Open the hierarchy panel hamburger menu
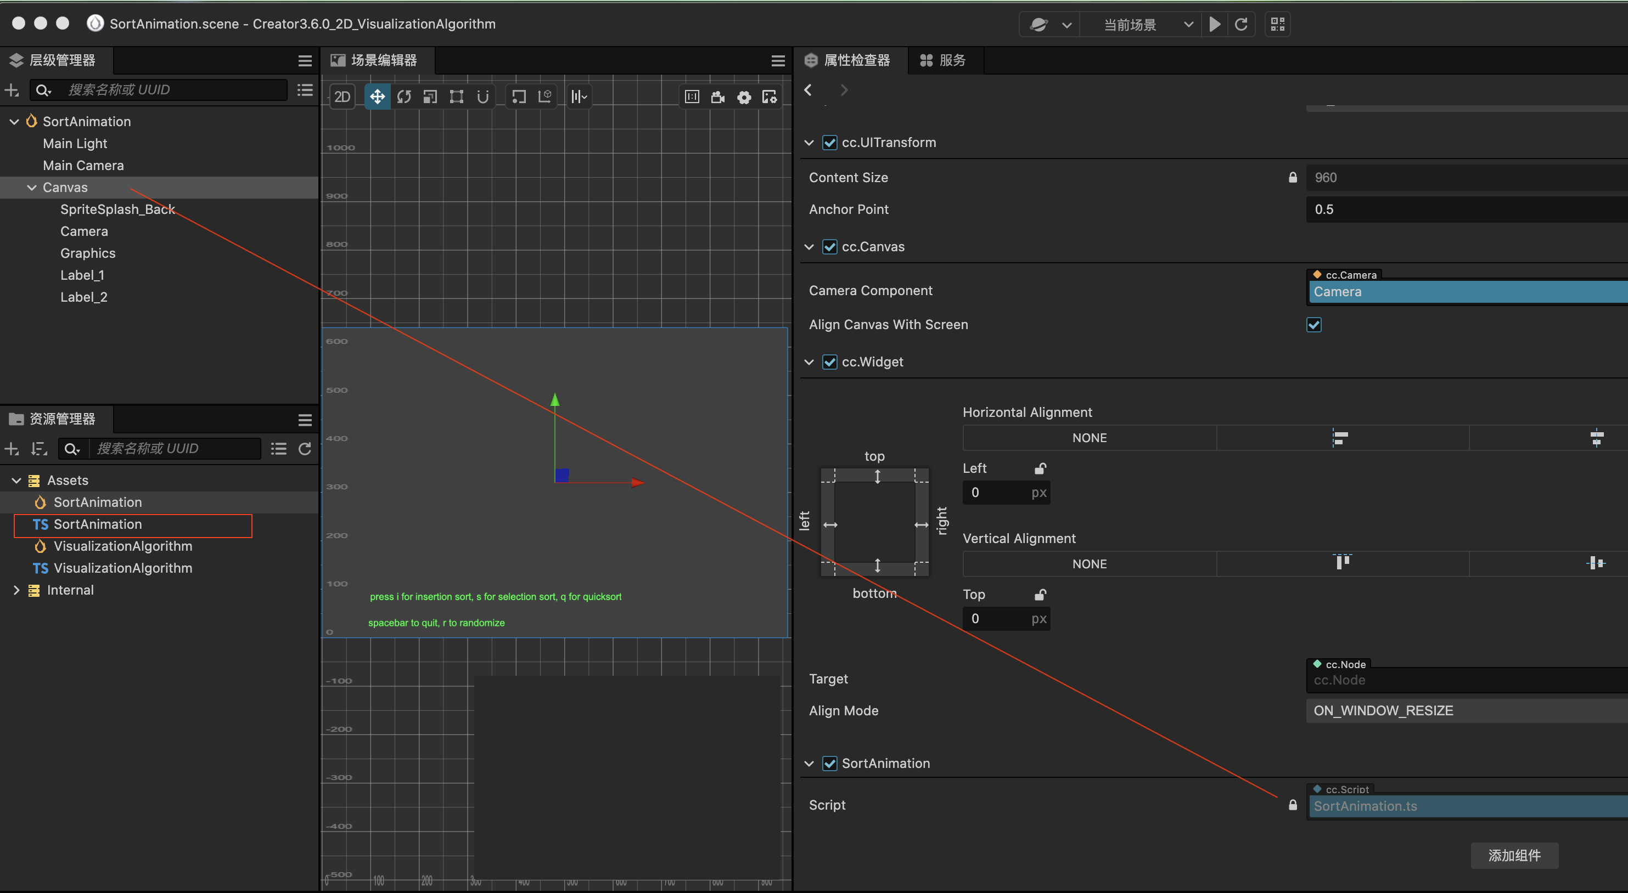 [x=305, y=61]
